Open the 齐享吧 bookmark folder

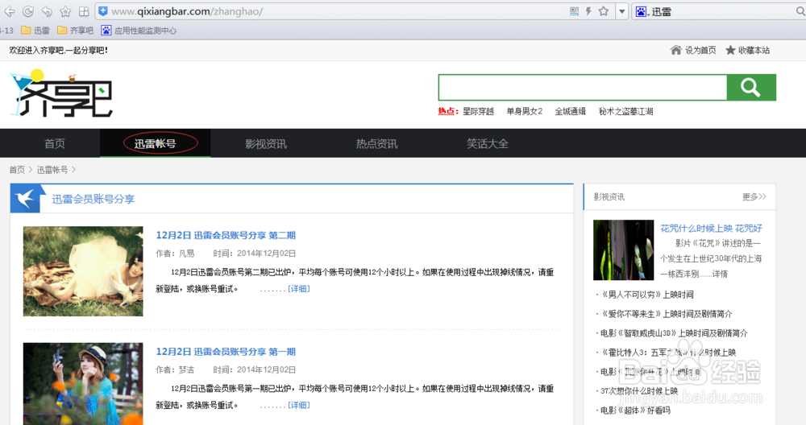(76, 31)
